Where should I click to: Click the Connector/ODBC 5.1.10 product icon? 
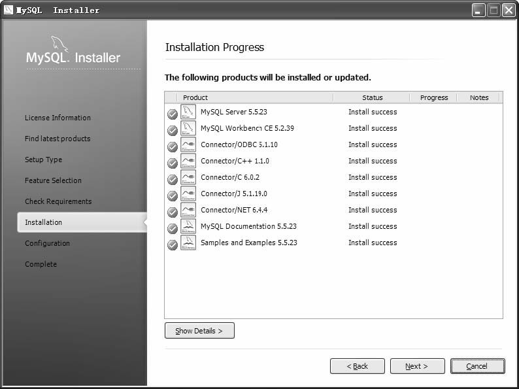[188, 144]
